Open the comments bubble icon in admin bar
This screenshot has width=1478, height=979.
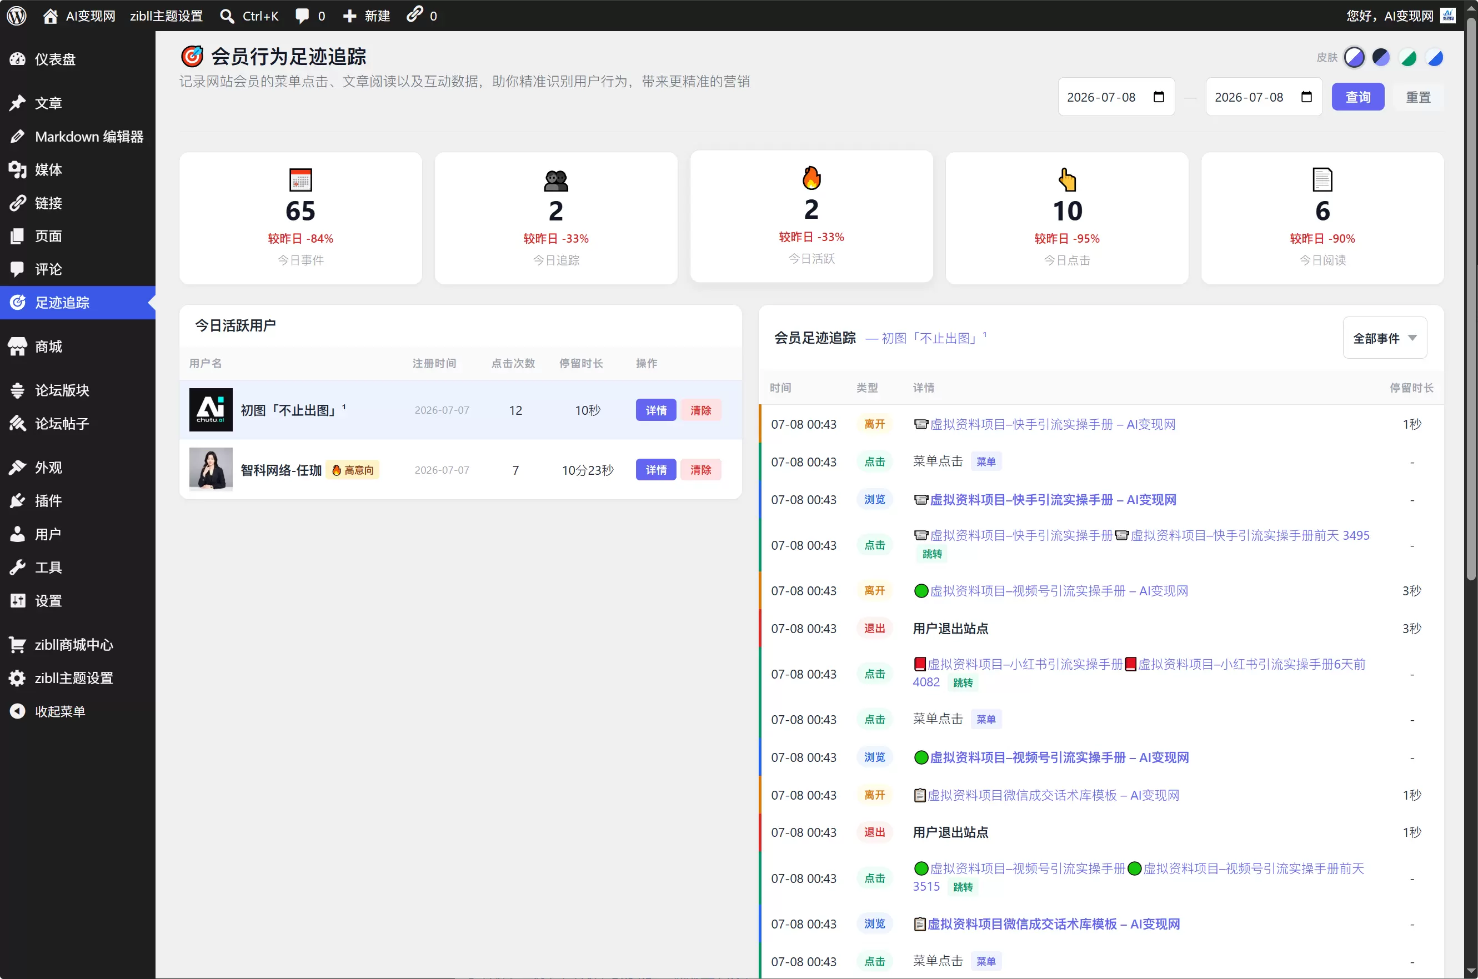[302, 16]
